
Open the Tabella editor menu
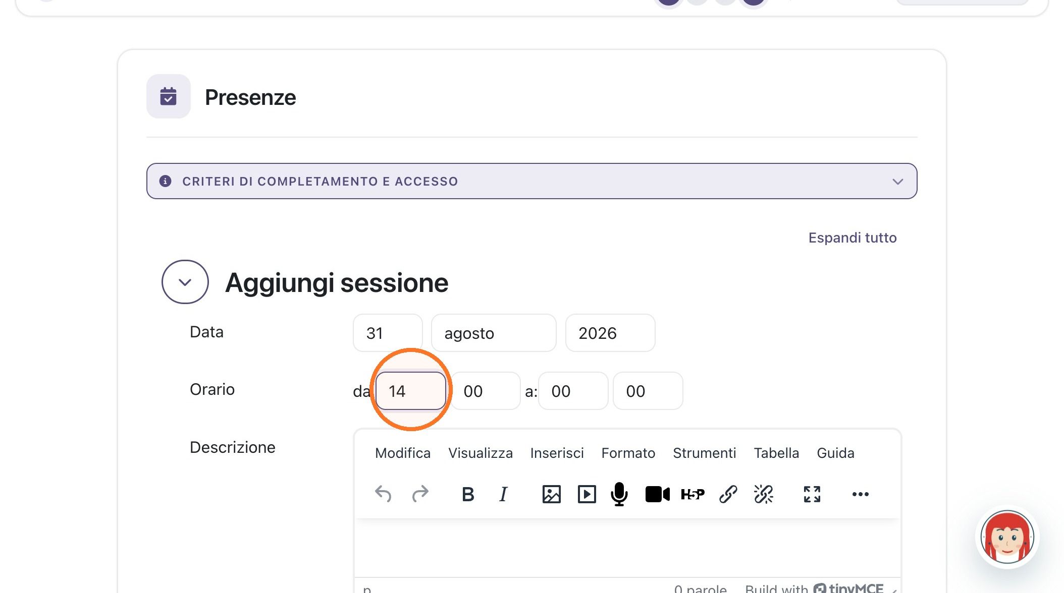(776, 453)
